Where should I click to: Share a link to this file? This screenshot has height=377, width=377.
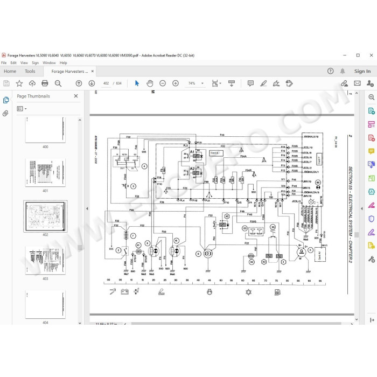tap(344, 83)
